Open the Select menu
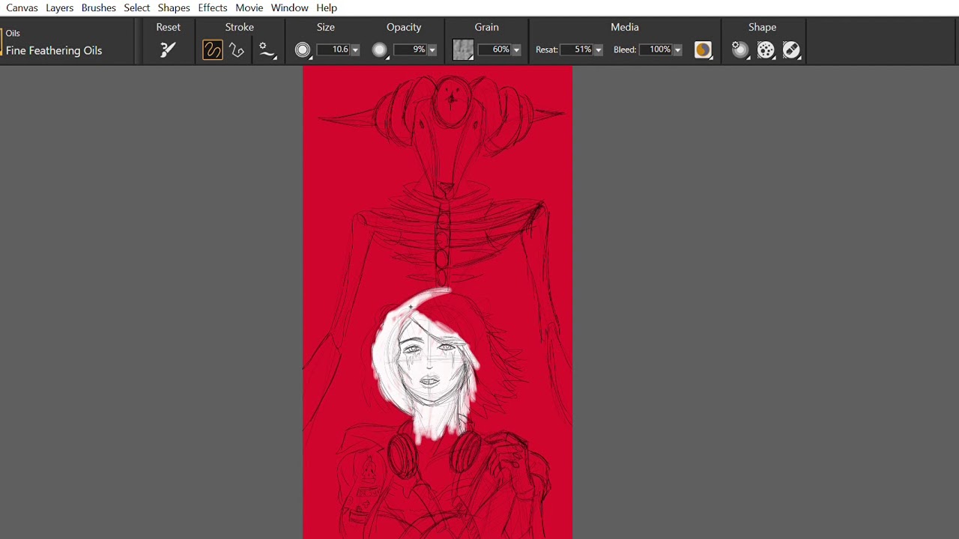The image size is (959, 539). 137,7
